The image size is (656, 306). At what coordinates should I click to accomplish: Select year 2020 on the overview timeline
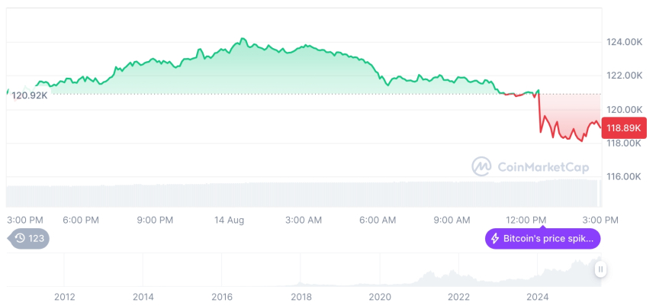coord(380,296)
